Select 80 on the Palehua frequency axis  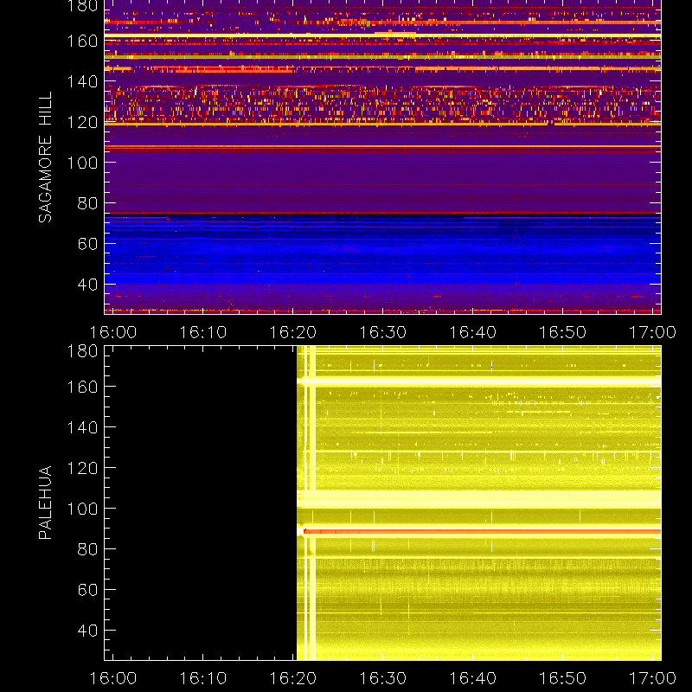pos(87,549)
